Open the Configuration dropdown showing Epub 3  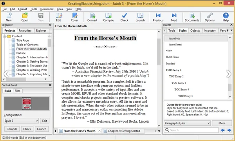pos(21,121)
